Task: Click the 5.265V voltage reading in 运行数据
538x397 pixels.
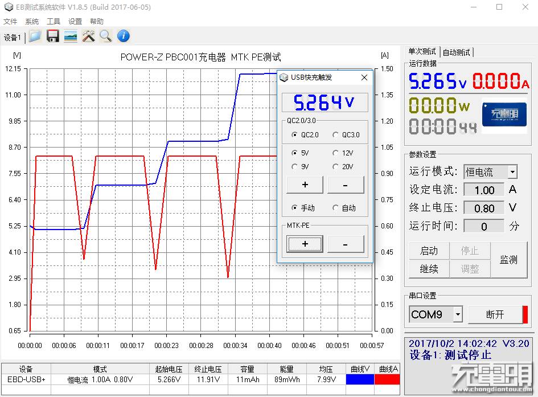Action: click(438, 81)
